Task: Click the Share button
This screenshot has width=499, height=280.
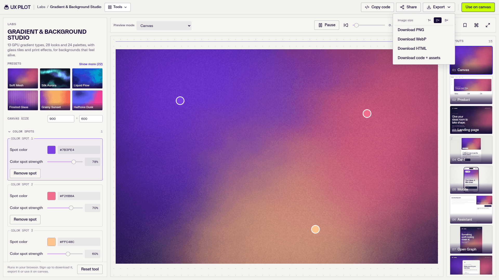Action: point(408,7)
